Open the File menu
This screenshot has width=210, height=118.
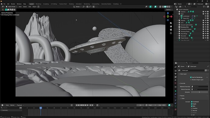click(4, 4)
